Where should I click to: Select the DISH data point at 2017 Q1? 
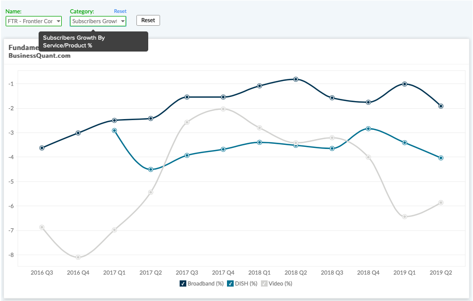tap(115, 130)
